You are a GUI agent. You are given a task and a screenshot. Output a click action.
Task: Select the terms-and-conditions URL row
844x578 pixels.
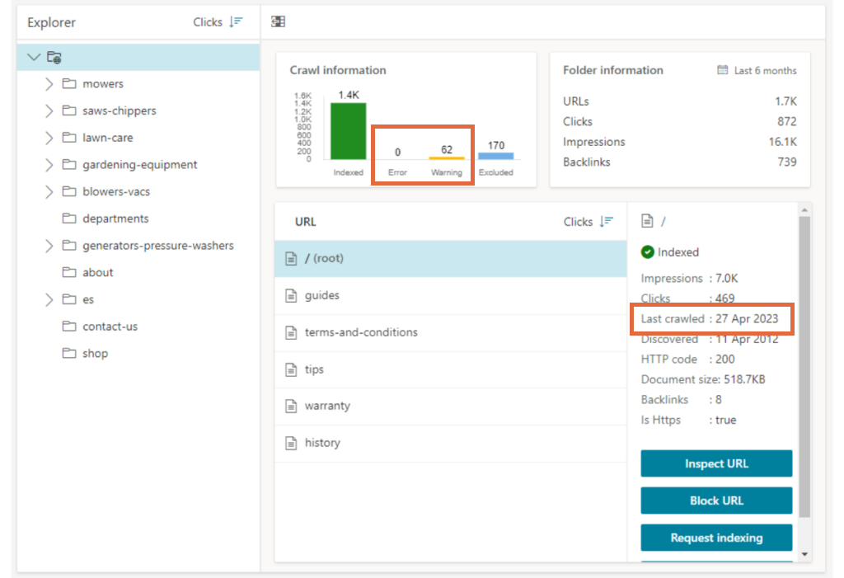tap(451, 333)
